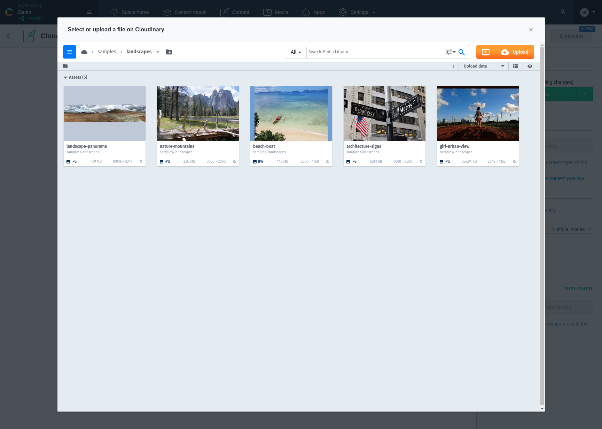
Task: Click the scrollbar down arrow
Action: pyautogui.click(x=542, y=409)
